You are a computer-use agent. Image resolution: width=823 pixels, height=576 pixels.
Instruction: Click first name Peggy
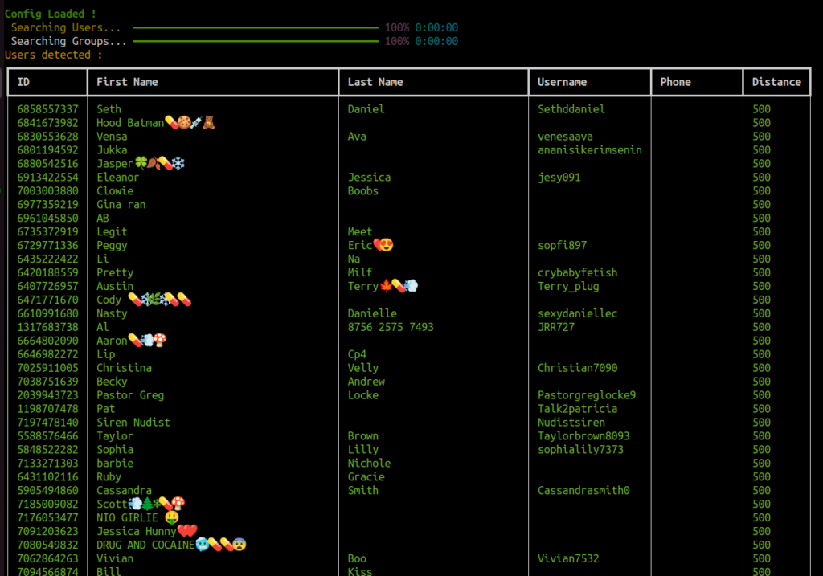(112, 246)
